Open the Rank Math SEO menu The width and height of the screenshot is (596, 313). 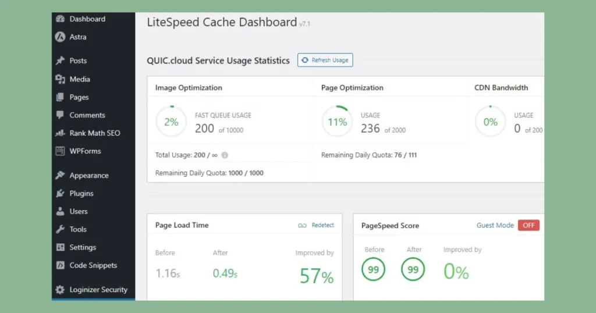(94, 133)
